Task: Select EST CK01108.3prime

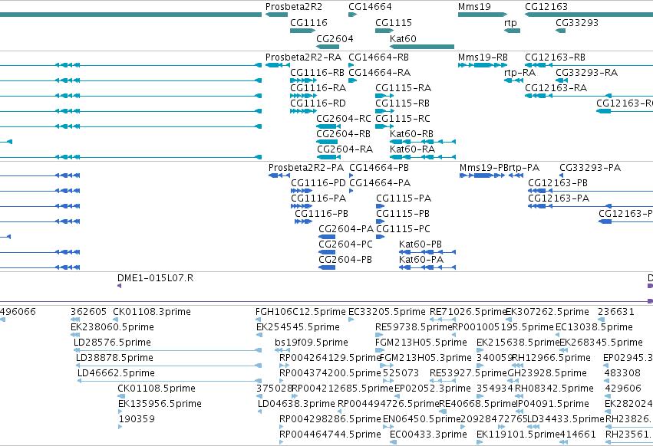Action: click(152, 312)
